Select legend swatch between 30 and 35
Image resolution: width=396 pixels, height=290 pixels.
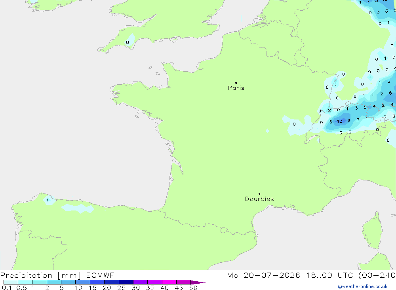coord(140,282)
